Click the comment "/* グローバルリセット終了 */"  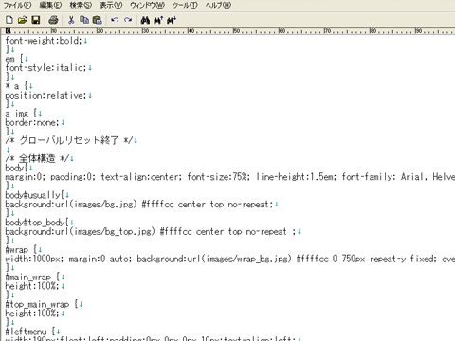[69, 140]
